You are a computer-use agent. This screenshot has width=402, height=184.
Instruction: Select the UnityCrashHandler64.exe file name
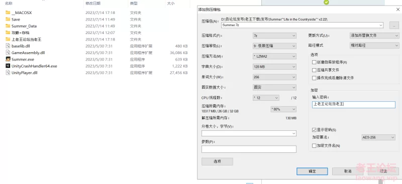coord(34,66)
